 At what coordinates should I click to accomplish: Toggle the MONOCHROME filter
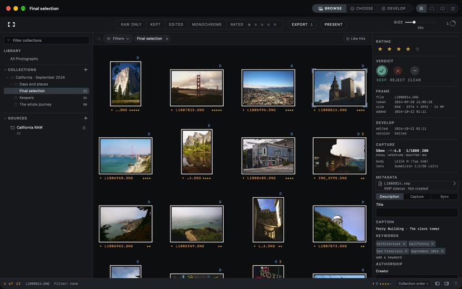coord(207,24)
